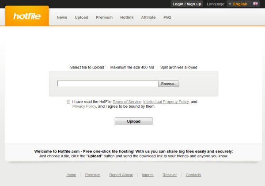The height and width of the screenshot is (186, 265).
Task: Check the agree to terms checkbox
Action: point(68,102)
